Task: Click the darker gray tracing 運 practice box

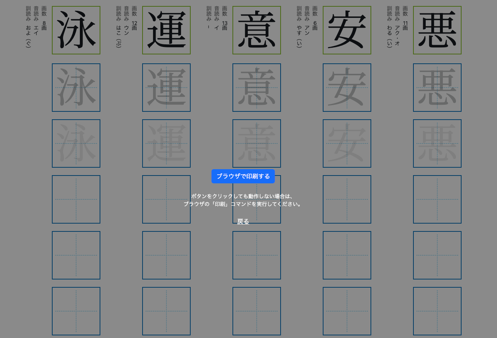Action: (166, 88)
